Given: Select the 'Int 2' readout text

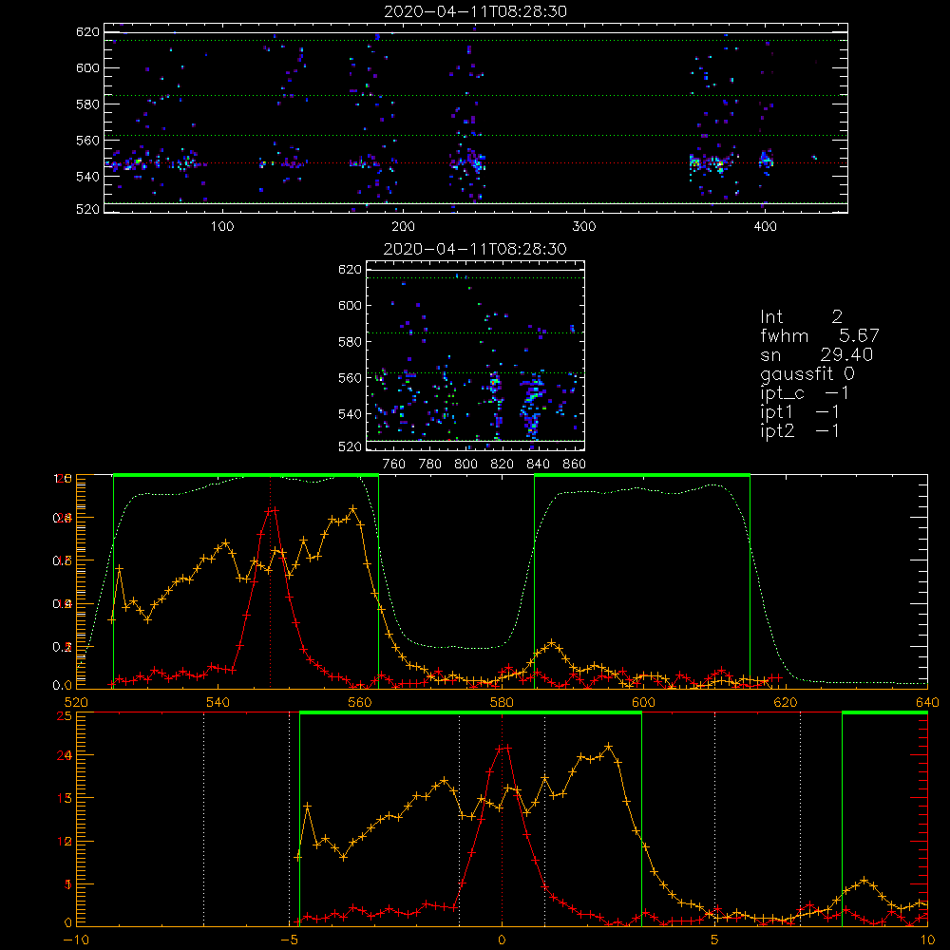Looking at the screenshot, I should pos(801,317).
